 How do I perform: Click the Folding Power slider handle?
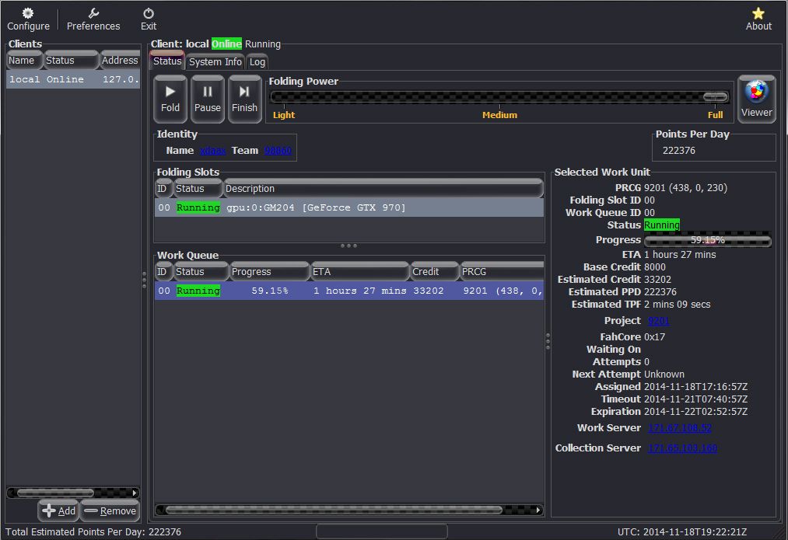715,96
